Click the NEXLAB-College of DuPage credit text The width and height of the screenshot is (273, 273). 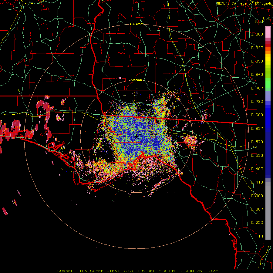(x=244, y=3)
